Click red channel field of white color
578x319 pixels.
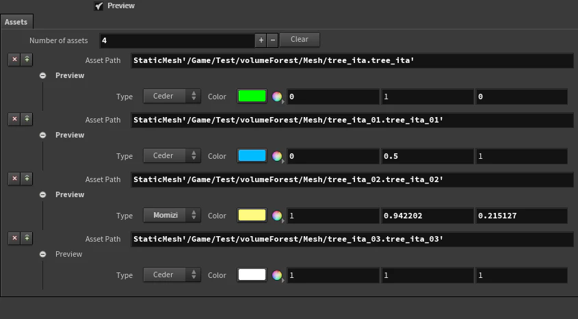333,275
